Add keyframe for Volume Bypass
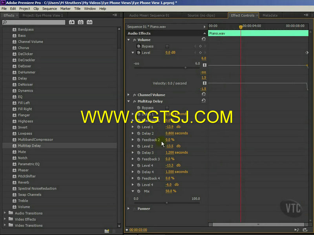Image resolution: width=314 pixels, height=235 pixels. (x=200, y=46)
